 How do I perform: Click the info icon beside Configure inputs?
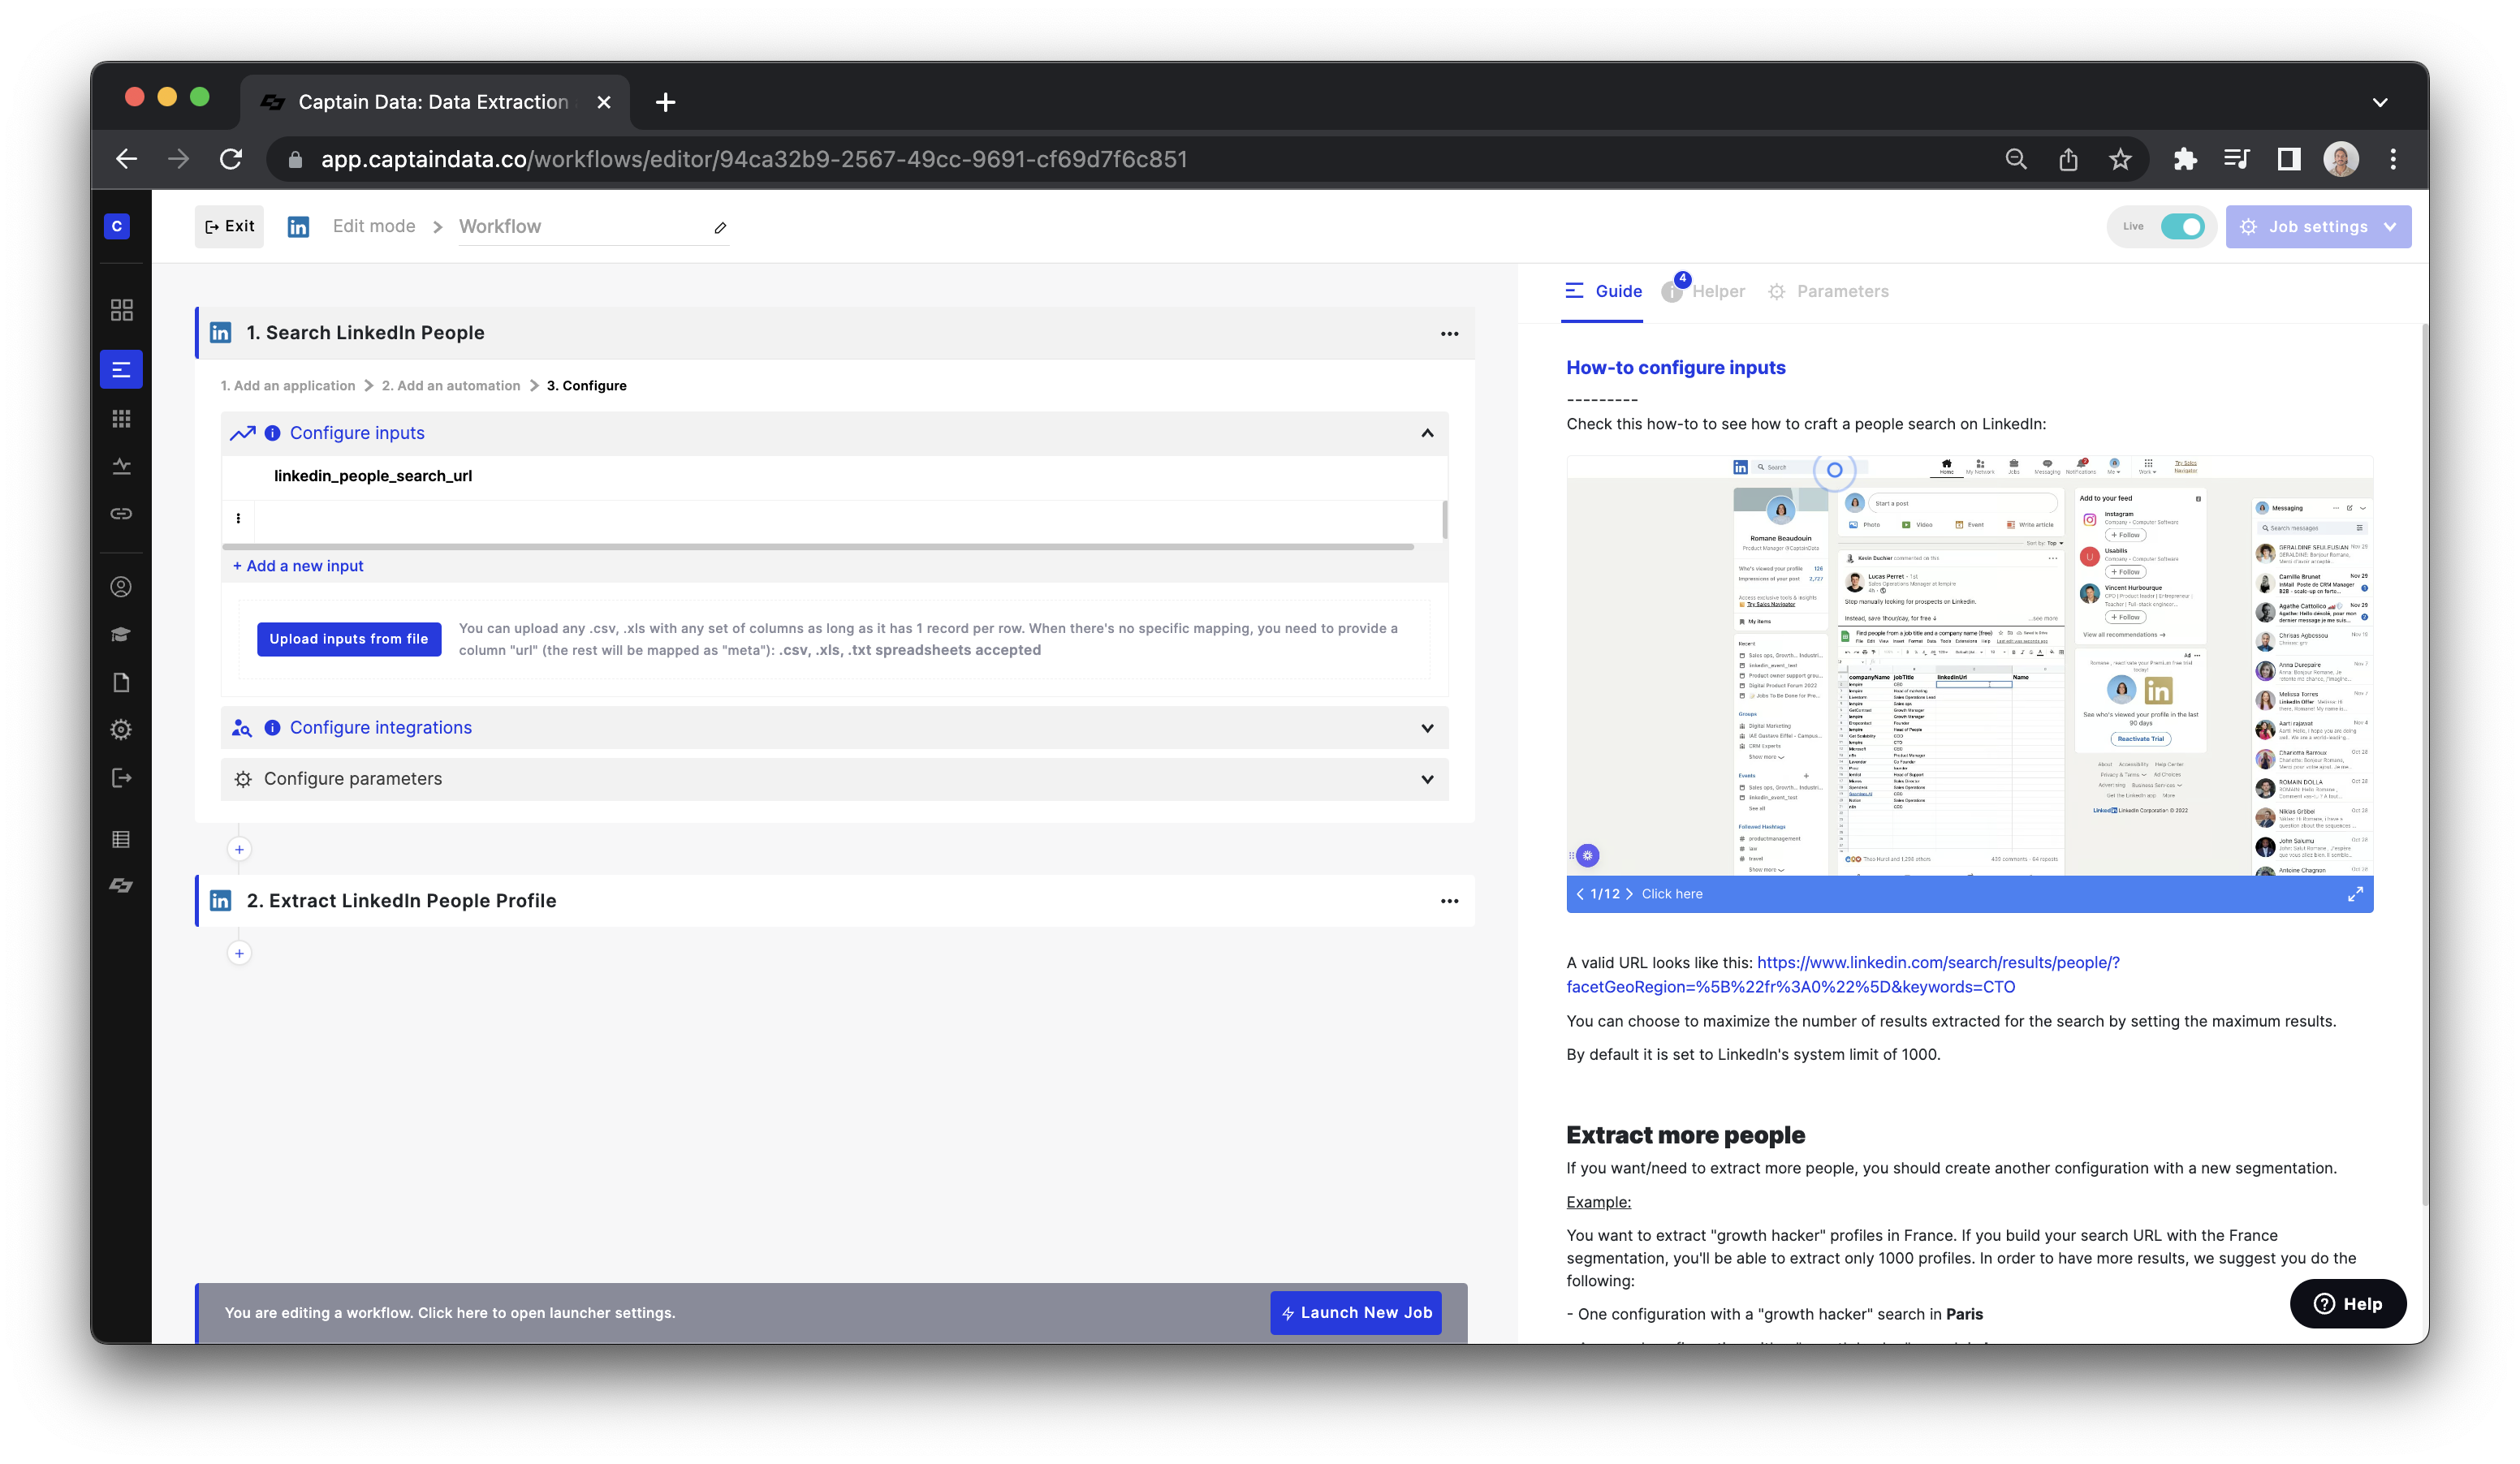click(272, 433)
